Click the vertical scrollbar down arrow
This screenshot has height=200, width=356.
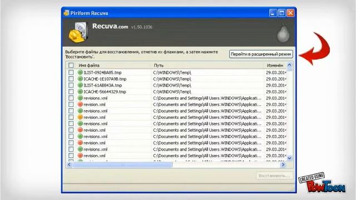(289, 158)
